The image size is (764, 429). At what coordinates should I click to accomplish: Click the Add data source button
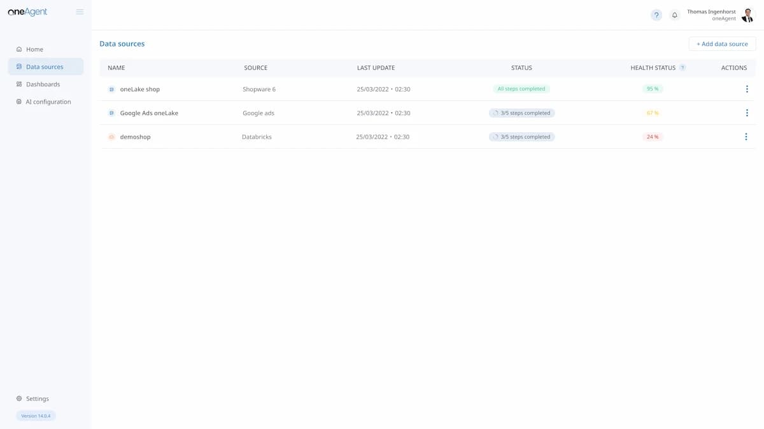point(722,44)
